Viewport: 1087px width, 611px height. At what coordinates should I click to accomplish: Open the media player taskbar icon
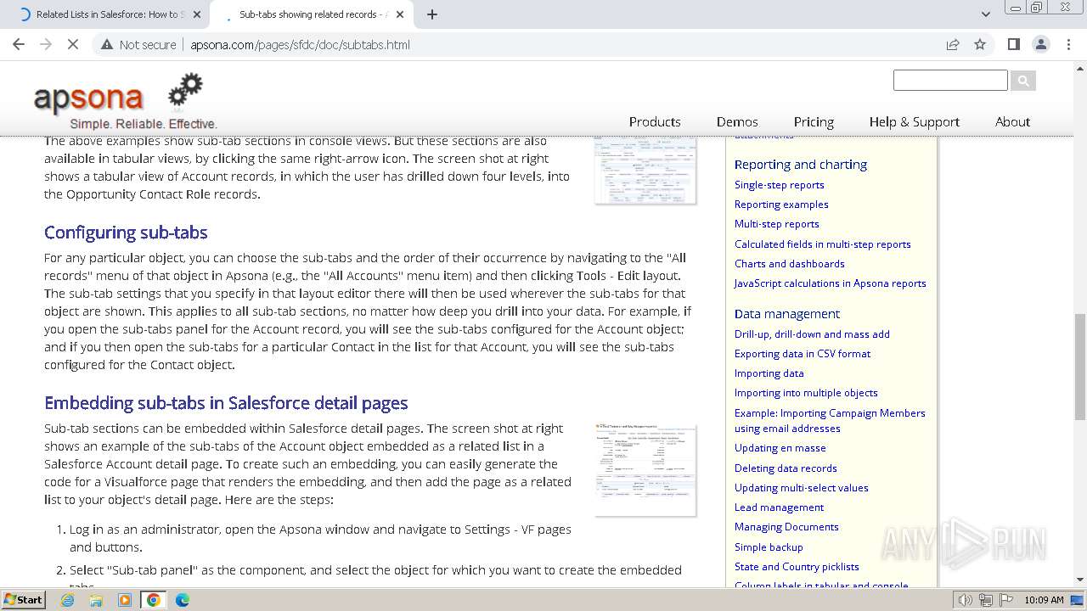[125, 600]
